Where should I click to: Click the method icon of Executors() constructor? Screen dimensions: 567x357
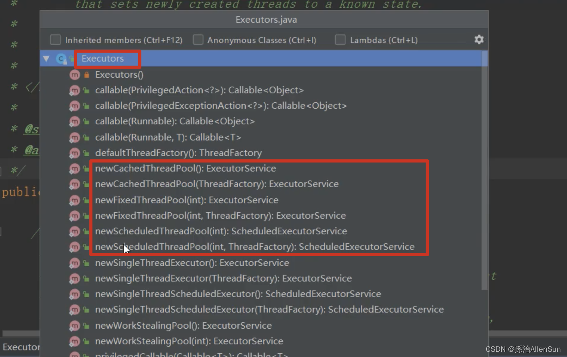click(74, 75)
